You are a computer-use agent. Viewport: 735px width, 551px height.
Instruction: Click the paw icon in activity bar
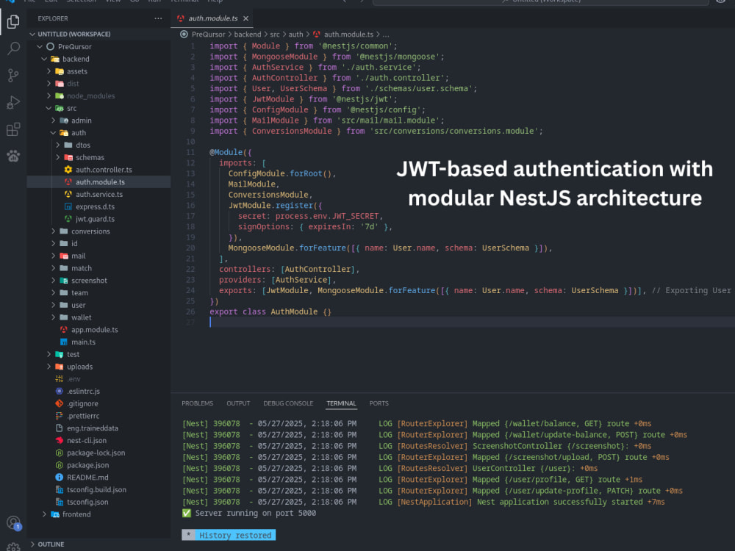13,156
